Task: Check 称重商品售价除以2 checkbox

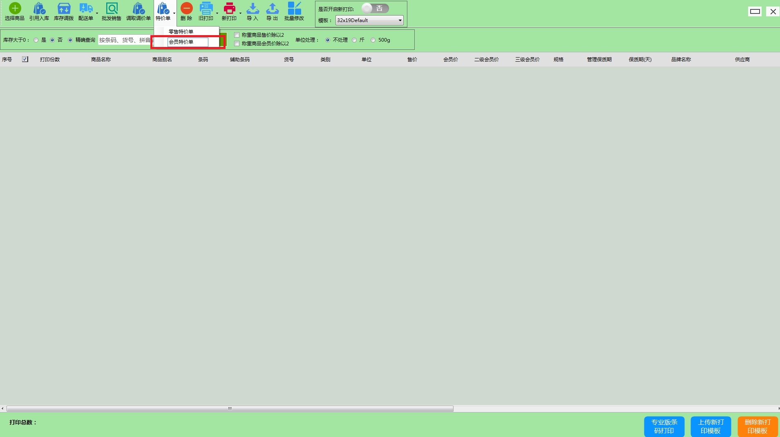Action: click(237, 35)
